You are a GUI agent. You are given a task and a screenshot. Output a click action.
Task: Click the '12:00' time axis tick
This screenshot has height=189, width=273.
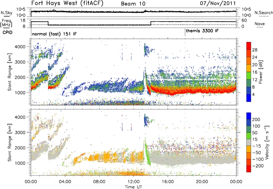tap(133, 182)
